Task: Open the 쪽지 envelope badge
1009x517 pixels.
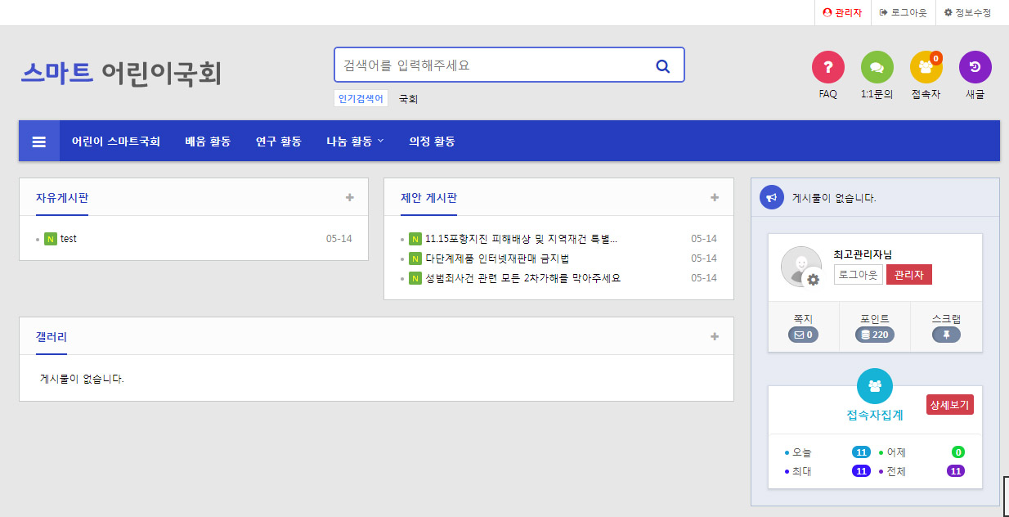Action: [803, 335]
